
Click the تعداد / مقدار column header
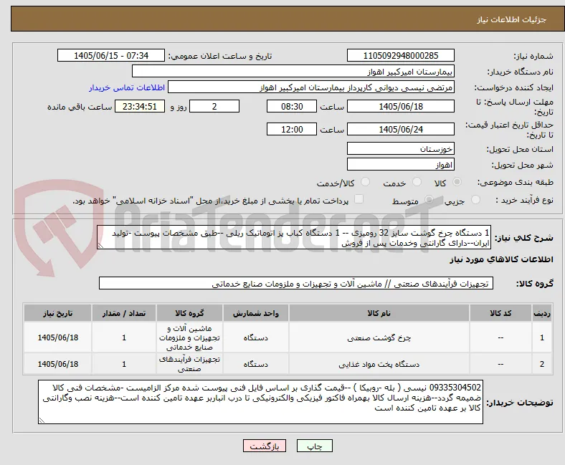124,313
